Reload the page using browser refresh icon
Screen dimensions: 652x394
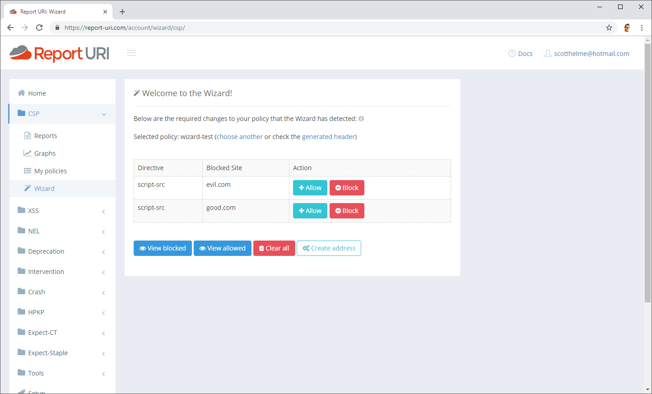tap(39, 28)
